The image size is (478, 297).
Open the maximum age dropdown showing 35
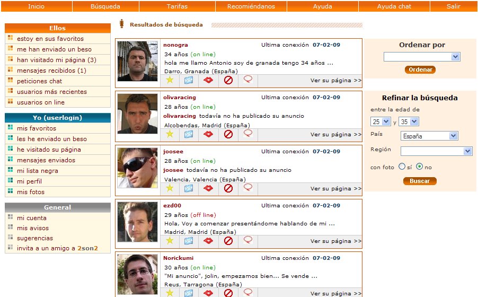[409, 121]
